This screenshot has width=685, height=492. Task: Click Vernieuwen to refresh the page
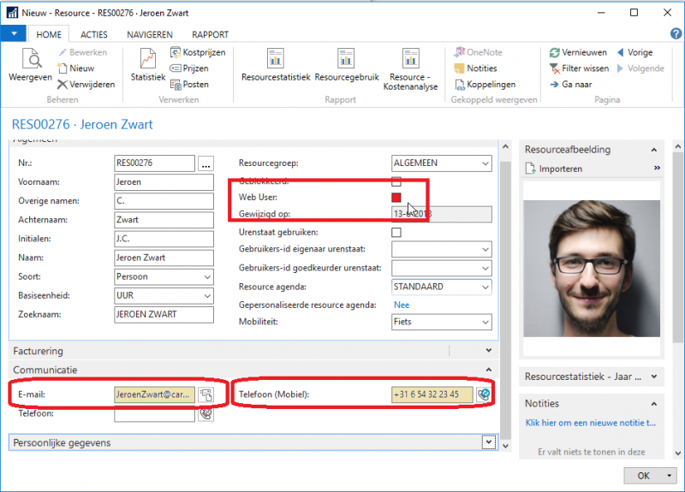pyautogui.click(x=578, y=52)
